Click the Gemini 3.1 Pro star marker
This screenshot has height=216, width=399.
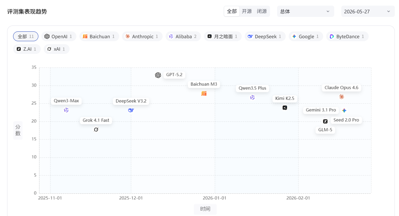click(x=344, y=111)
